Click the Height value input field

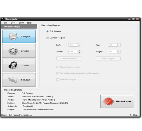coord(112,52)
